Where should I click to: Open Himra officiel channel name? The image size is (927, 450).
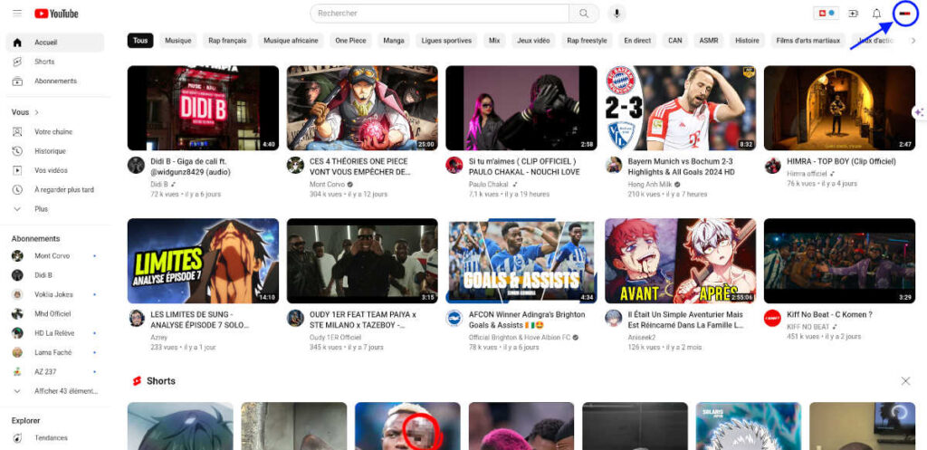click(x=805, y=174)
